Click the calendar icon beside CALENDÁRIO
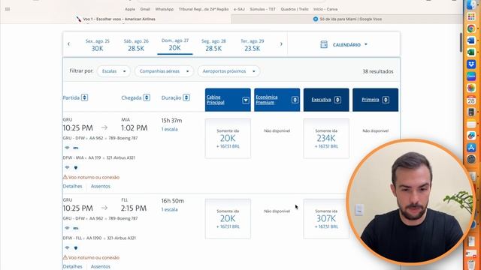The width and height of the screenshot is (481, 270). point(324,44)
